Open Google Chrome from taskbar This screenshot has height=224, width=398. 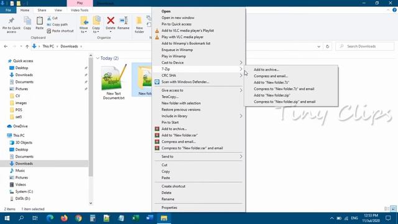tap(78, 218)
